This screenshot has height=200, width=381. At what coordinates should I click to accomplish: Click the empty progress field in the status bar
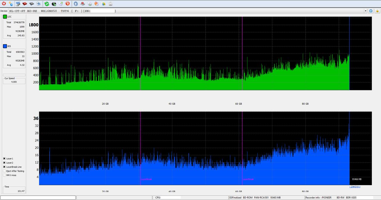[x=38, y=198]
